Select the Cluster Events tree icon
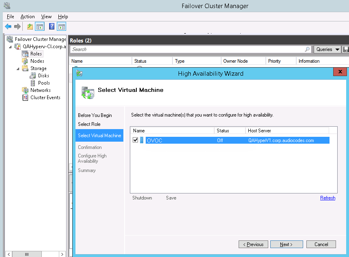This screenshot has height=257, width=349. click(25, 98)
